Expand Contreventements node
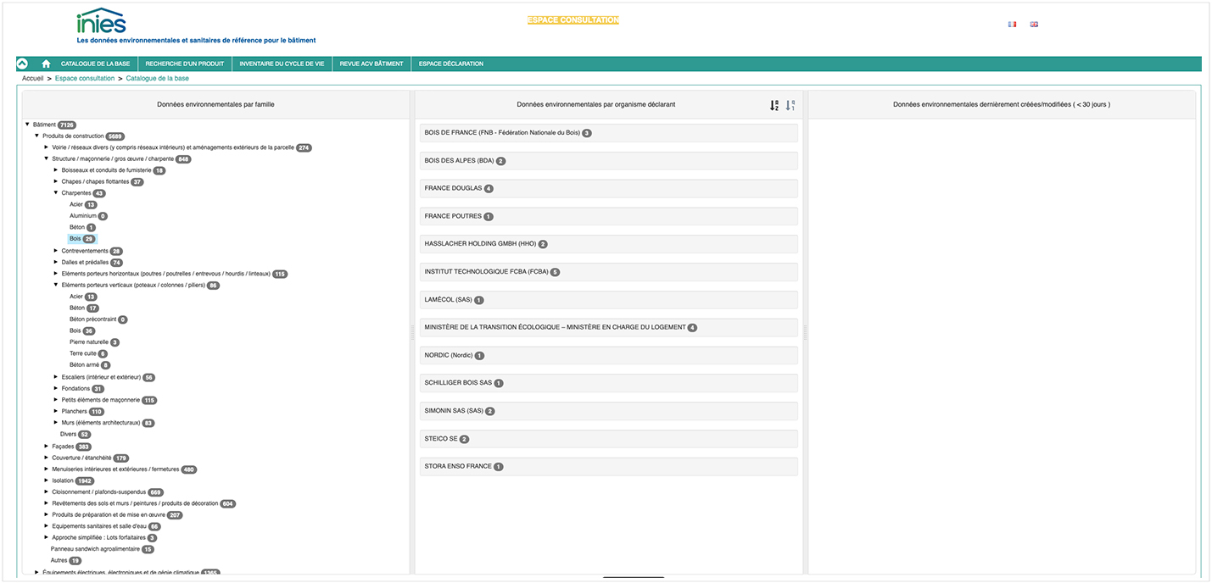The width and height of the screenshot is (1212, 583). (55, 251)
